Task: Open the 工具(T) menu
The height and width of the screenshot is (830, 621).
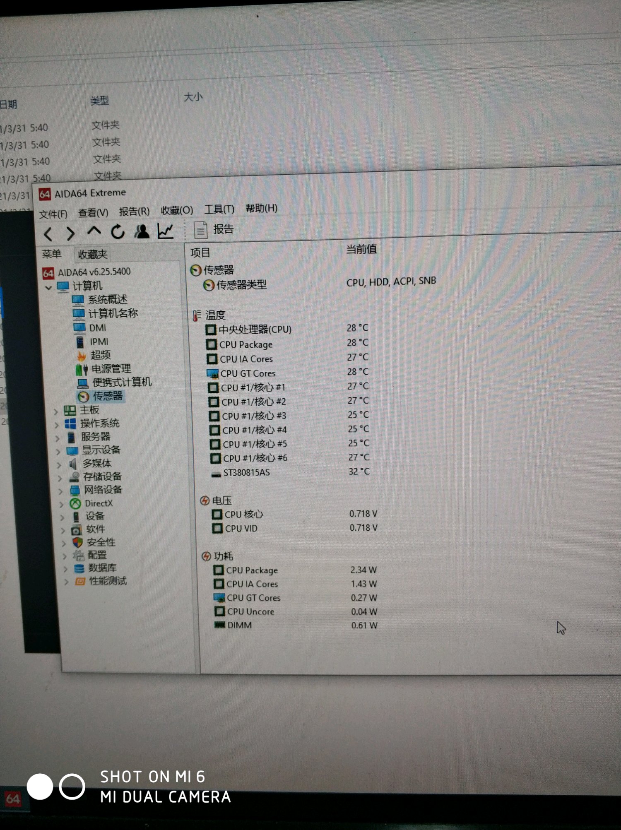Action: 219,209
